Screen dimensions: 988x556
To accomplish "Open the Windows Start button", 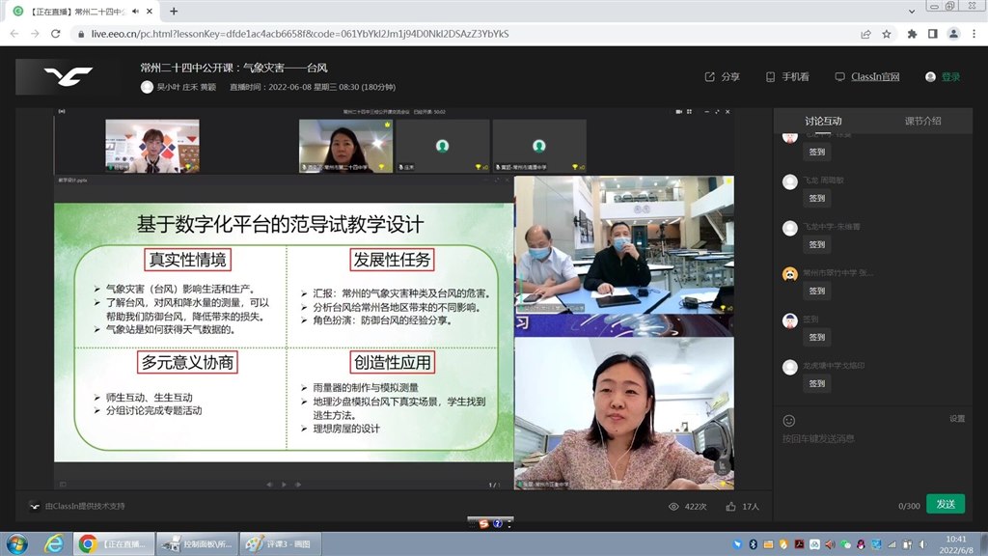I will tap(17, 543).
